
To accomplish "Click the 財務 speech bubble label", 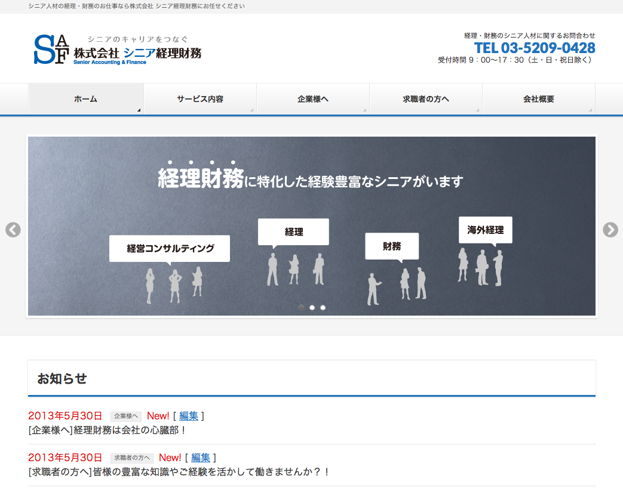I will click(392, 246).
